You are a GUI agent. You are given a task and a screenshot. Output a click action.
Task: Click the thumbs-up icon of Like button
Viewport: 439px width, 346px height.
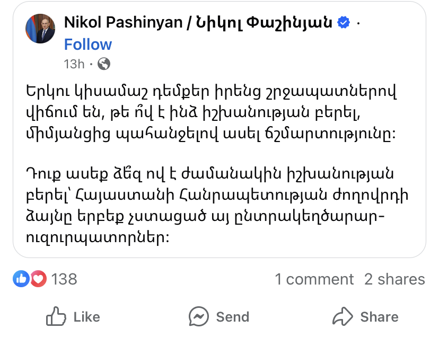tap(55, 317)
